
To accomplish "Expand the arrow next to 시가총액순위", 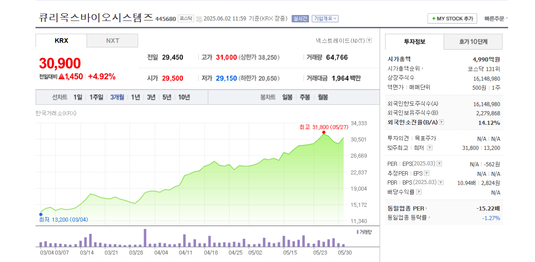I will [422, 68].
